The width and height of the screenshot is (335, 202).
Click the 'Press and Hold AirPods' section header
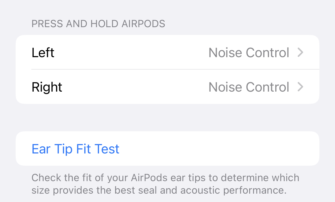tap(98, 24)
